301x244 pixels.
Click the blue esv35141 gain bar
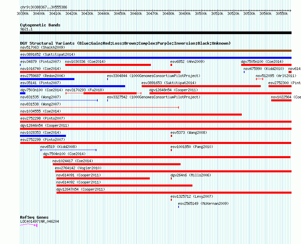pyautogui.click(x=73, y=86)
